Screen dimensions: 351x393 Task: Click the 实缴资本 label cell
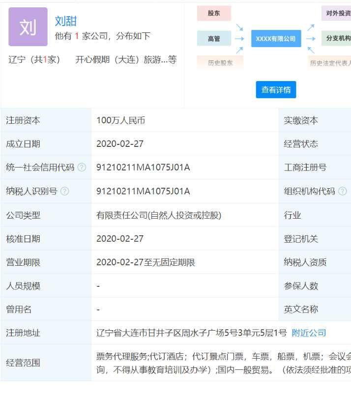(x=315, y=120)
